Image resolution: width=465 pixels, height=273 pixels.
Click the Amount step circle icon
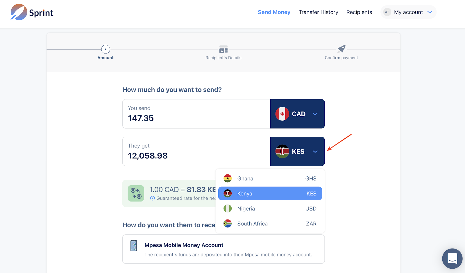105,49
